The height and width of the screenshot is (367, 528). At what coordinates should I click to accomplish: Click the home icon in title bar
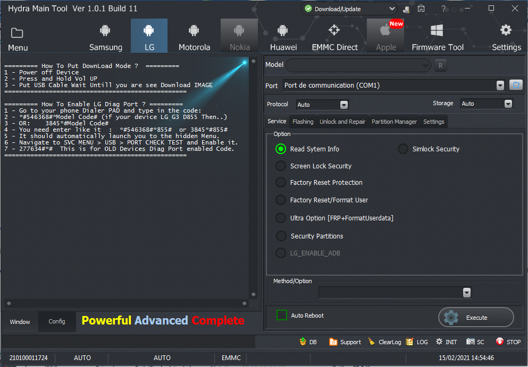click(x=421, y=8)
